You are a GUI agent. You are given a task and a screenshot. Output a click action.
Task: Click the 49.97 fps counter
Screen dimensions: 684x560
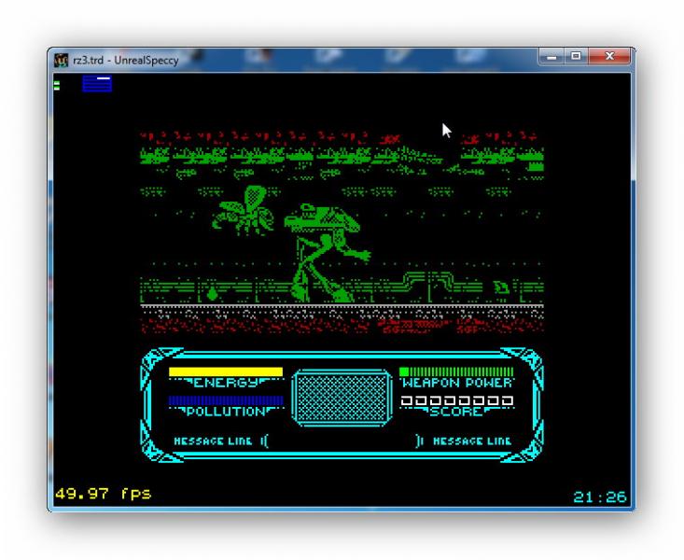[x=103, y=493]
